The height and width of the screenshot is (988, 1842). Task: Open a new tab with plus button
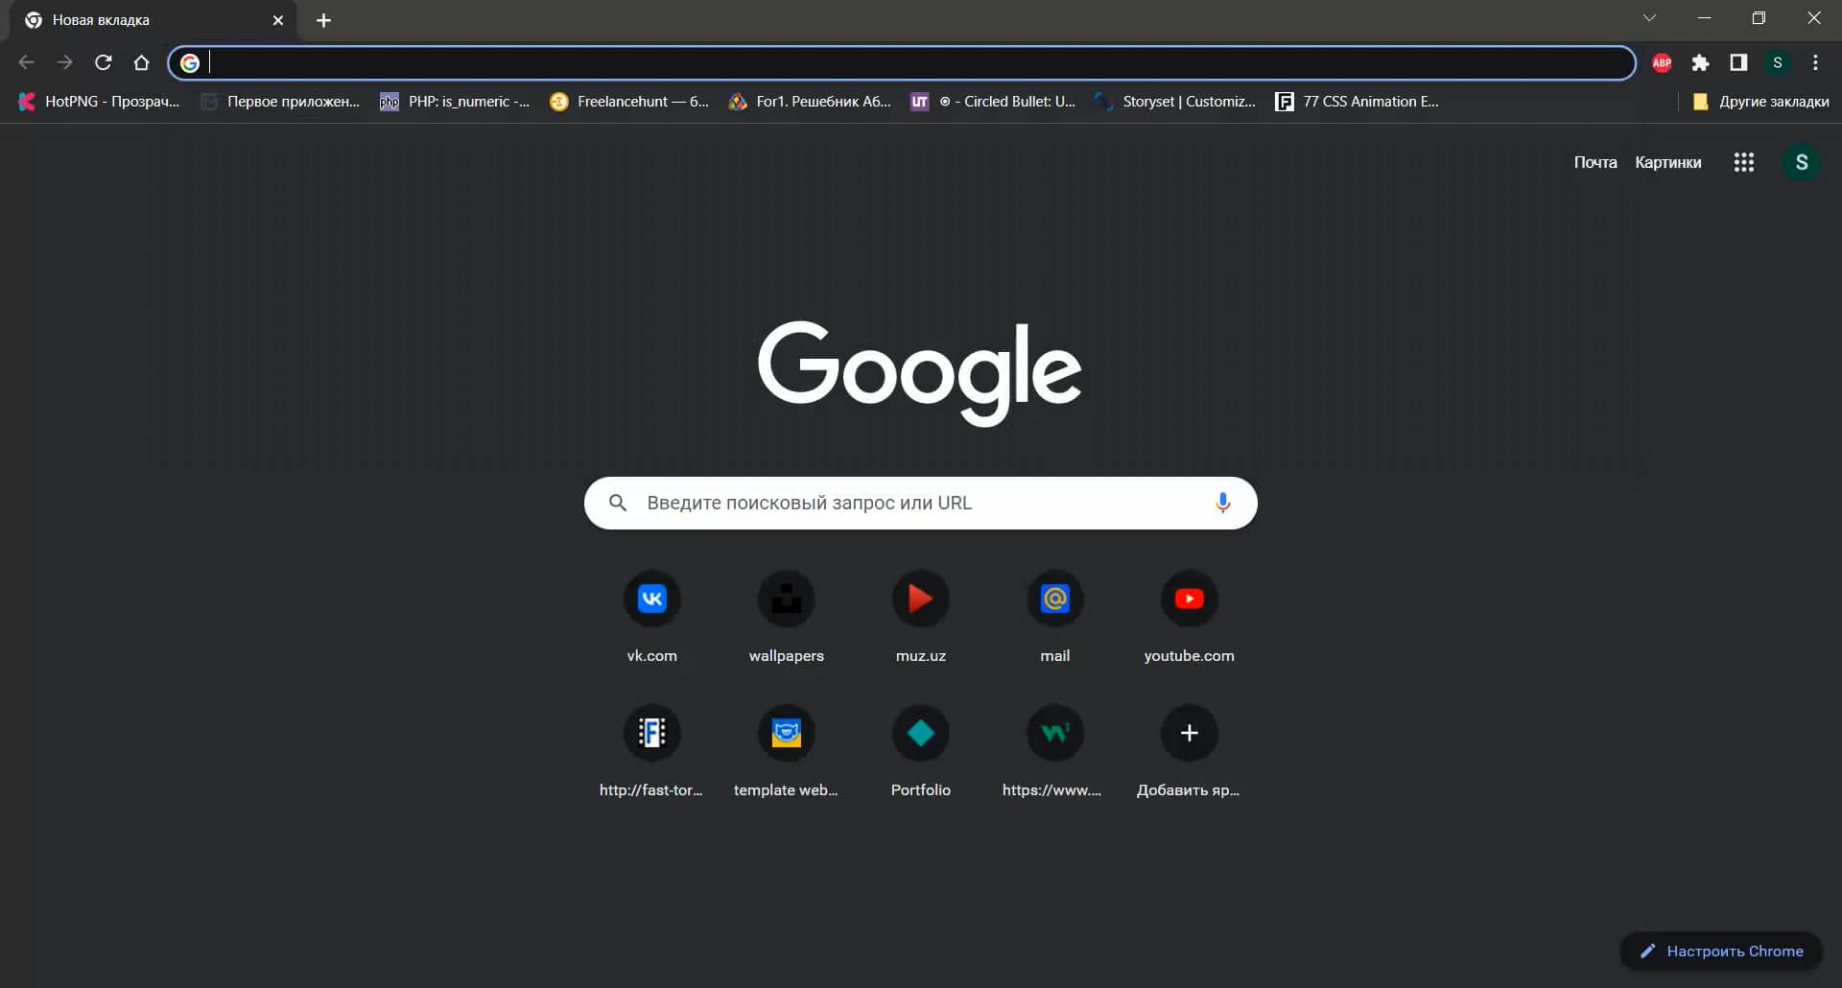323,20
